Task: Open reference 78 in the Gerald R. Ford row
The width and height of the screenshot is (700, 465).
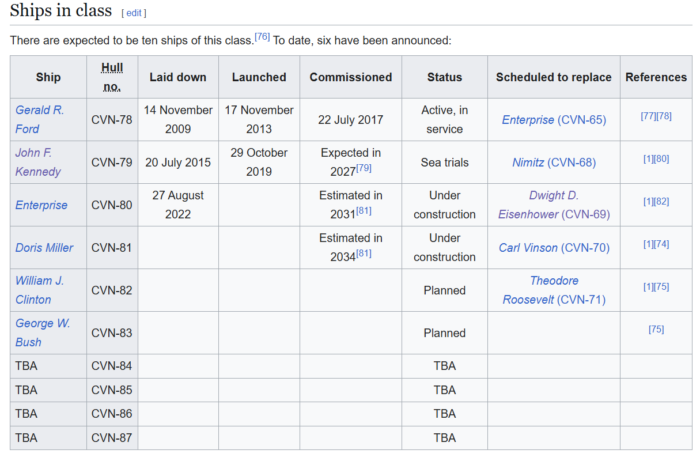Action: [664, 116]
